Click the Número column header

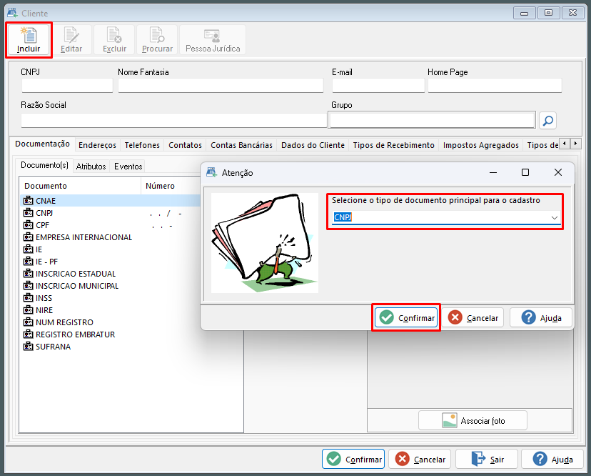pos(171,186)
